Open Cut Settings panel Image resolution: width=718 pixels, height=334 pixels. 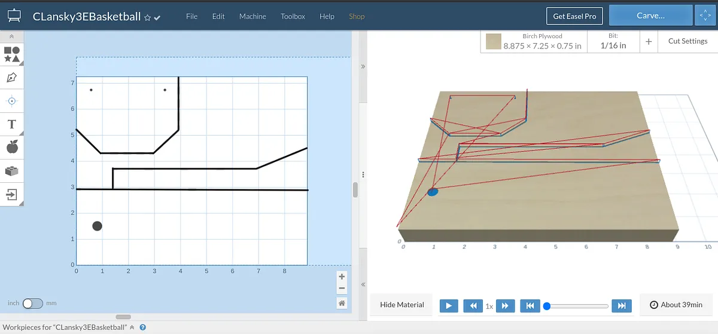(687, 41)
